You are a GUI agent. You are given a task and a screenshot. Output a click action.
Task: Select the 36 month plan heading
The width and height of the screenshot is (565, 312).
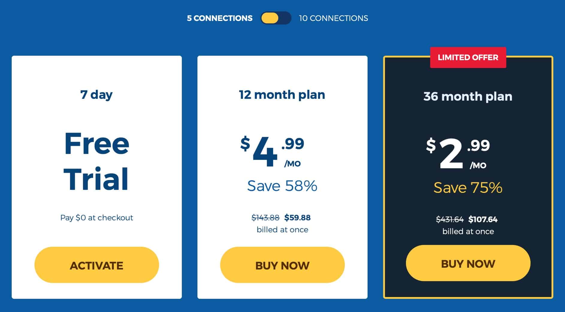pos(468,97)
